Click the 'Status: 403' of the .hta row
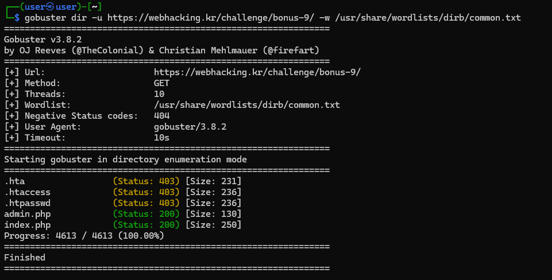 pyautogui.click(x=146, y=181)
